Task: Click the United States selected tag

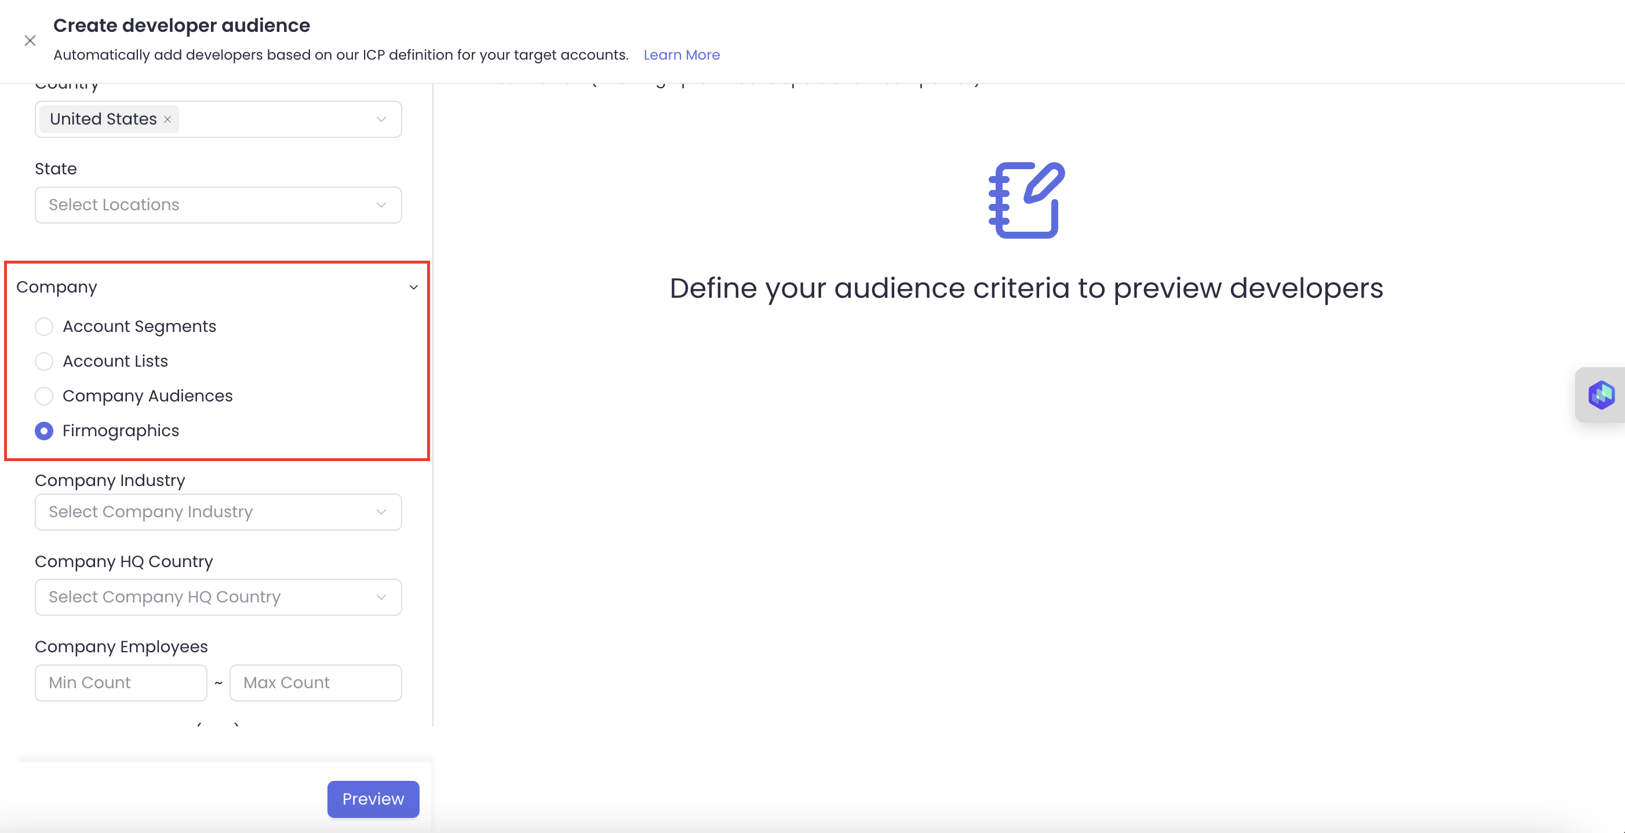Action: coord(103,119)
